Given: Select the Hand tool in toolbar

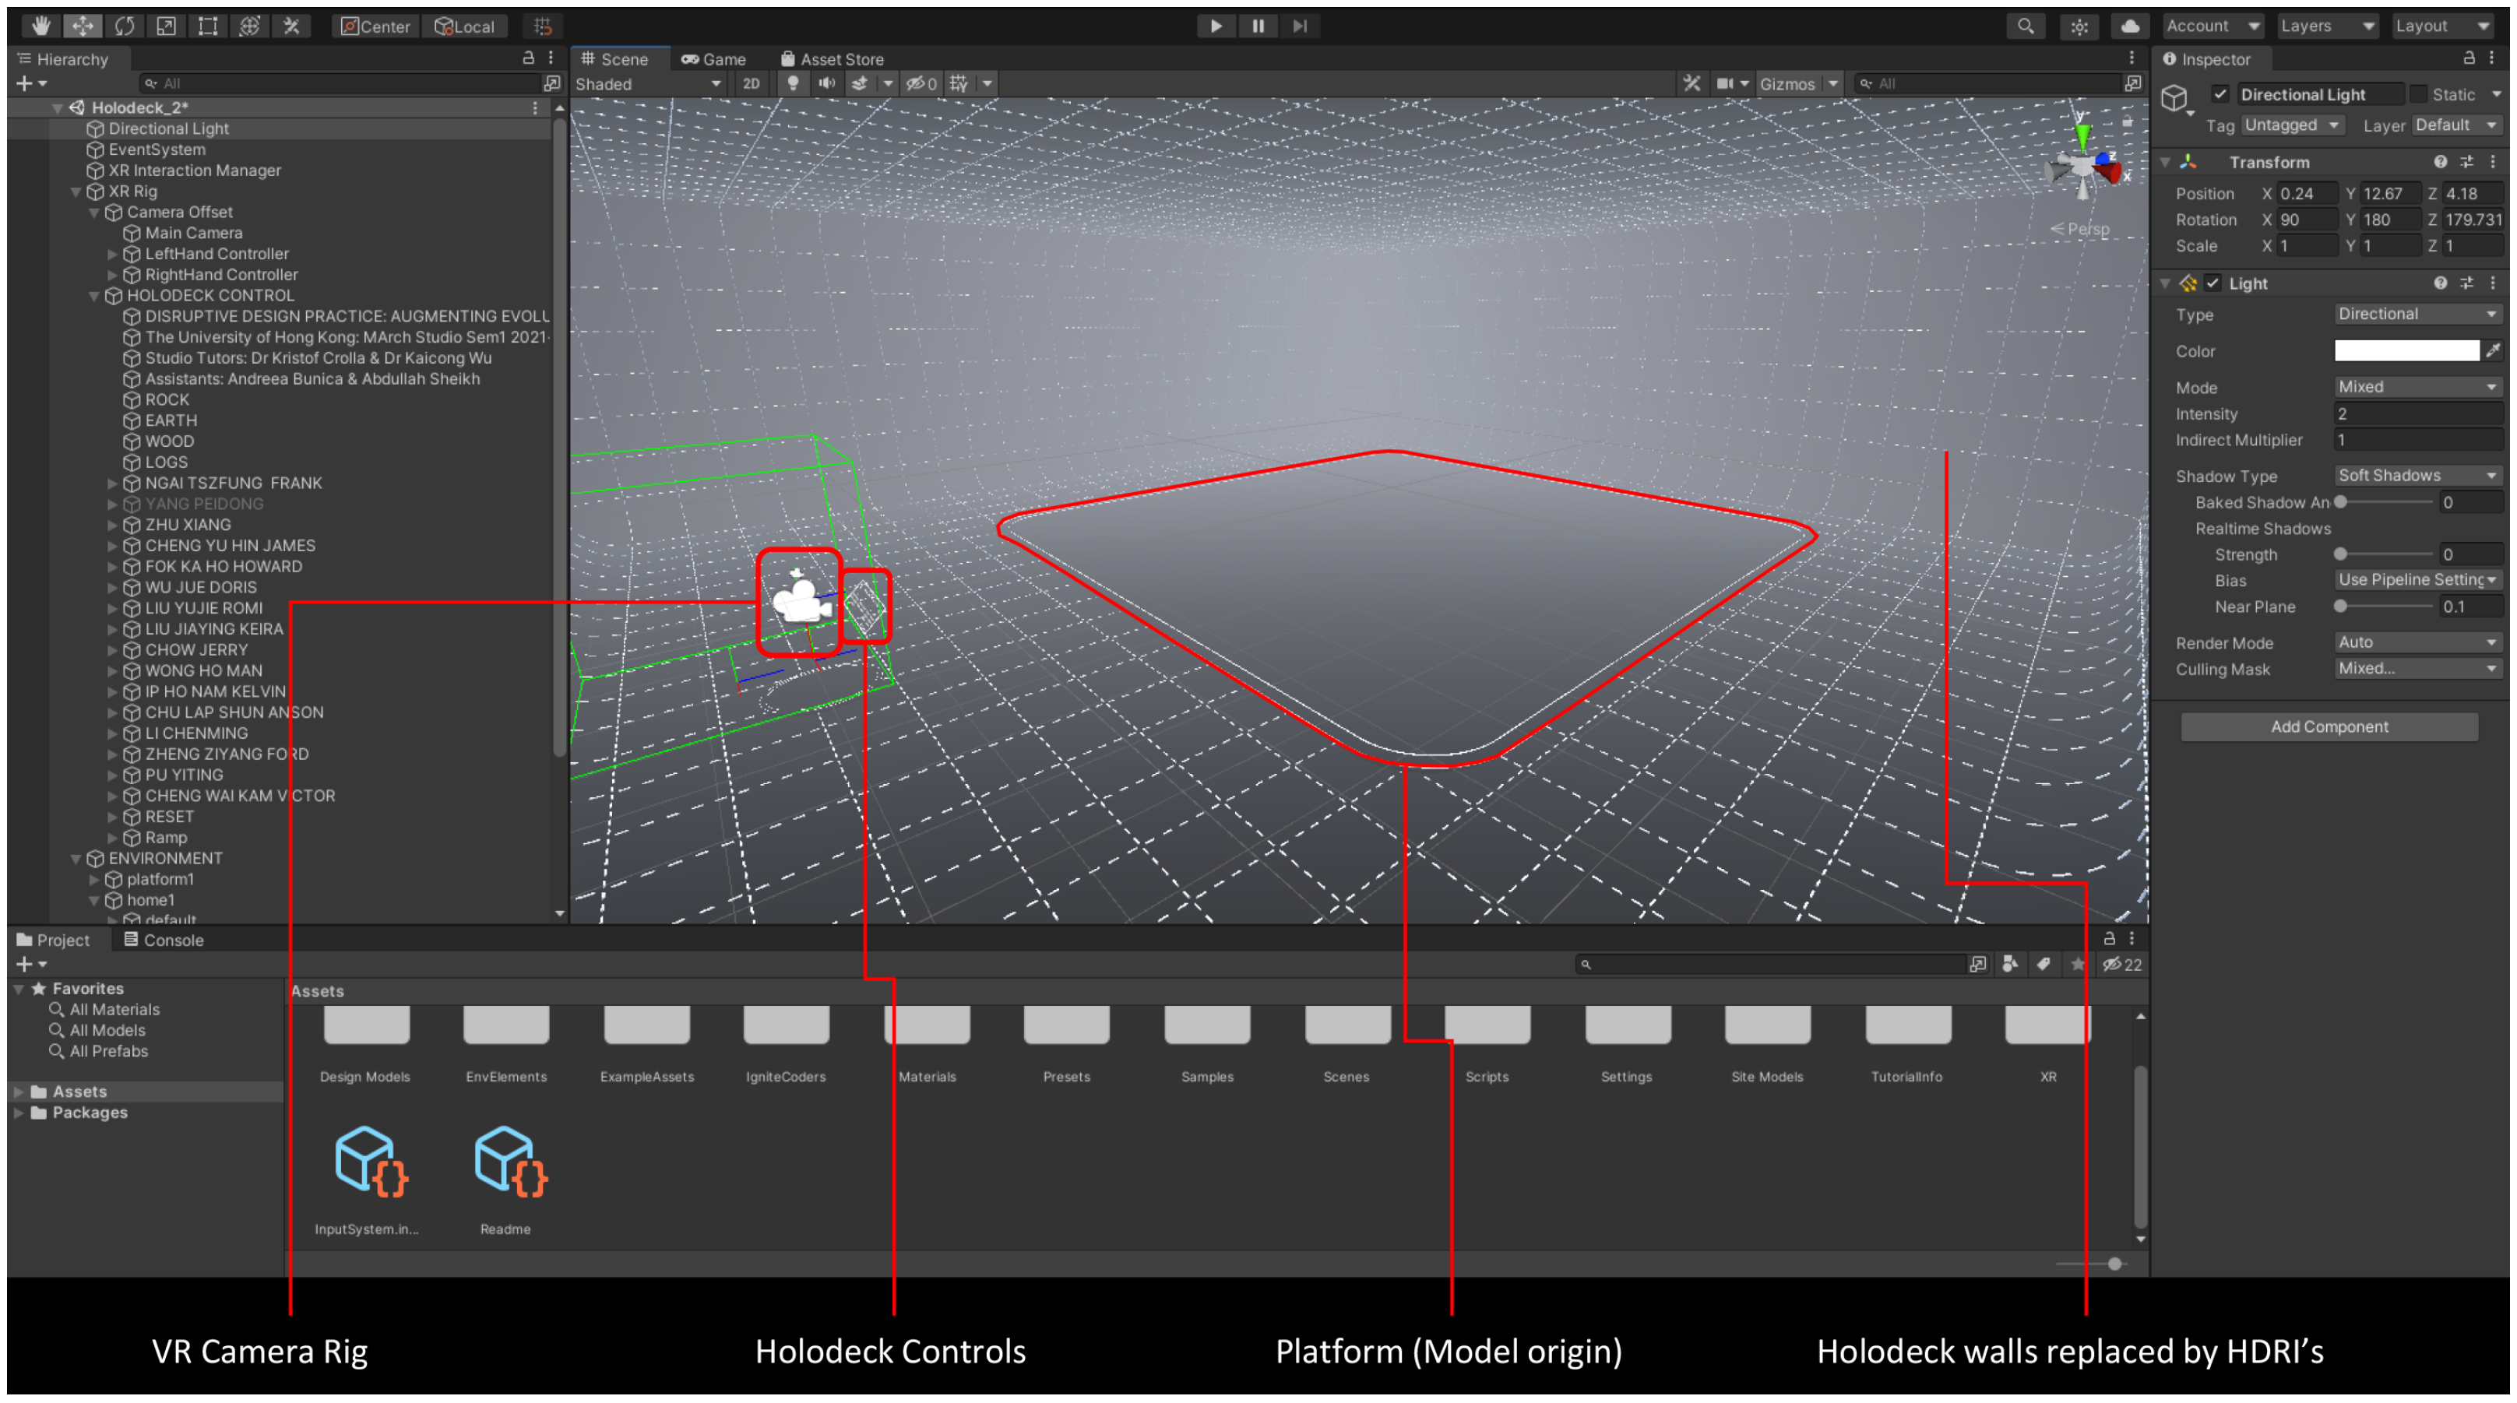Looking at the screenshot, I should (x=40, y=26).
